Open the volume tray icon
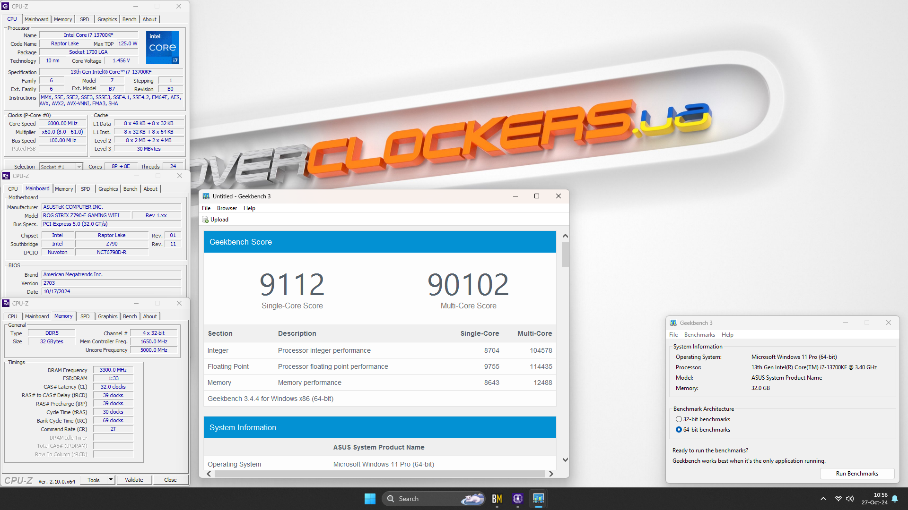The height and width of the screenshot is (510, 908). pyautogui.click(x=850, y=499)
